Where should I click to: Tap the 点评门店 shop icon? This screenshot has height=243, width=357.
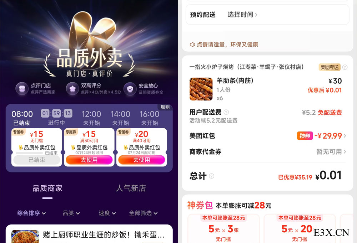click(22, 89)
